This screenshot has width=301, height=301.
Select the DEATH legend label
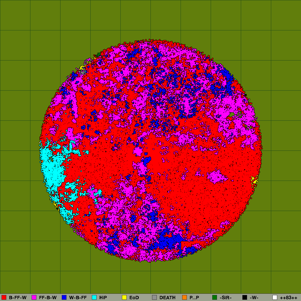167,298
